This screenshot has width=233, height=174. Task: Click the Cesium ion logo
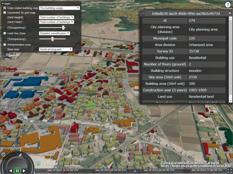tap(49, 164)
